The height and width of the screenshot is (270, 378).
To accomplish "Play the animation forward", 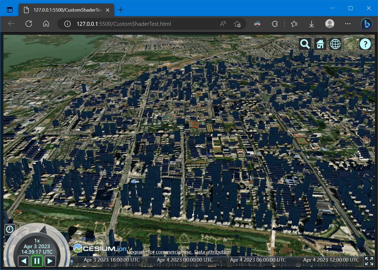I will click(x=50, y=261).
